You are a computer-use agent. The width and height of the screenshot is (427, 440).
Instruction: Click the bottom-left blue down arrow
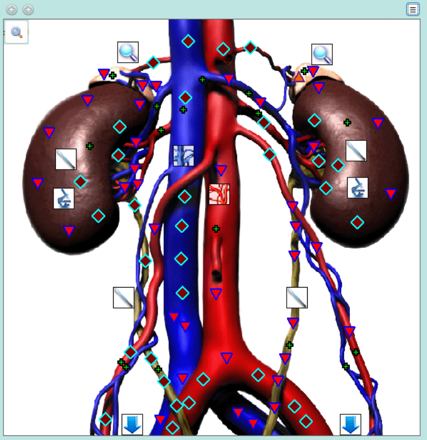(132, 425)
